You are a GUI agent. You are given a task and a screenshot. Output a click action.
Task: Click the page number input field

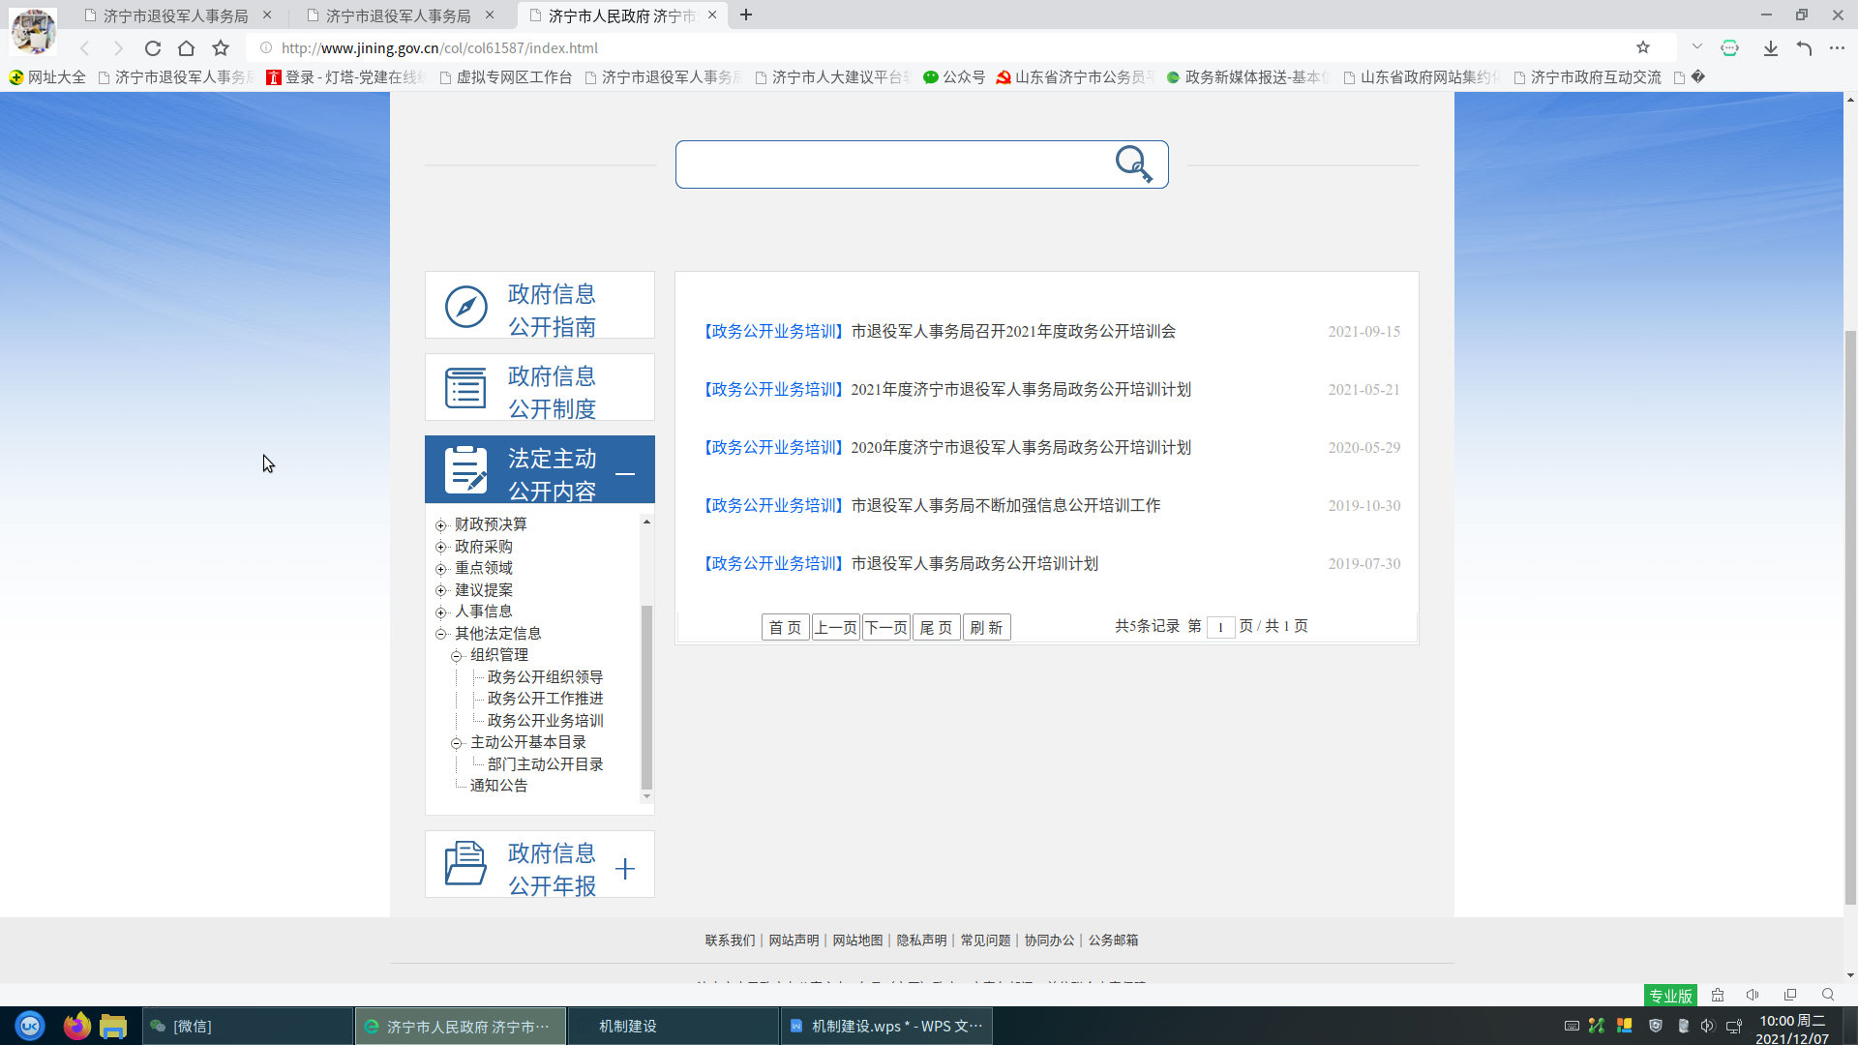coord(1220,627)
